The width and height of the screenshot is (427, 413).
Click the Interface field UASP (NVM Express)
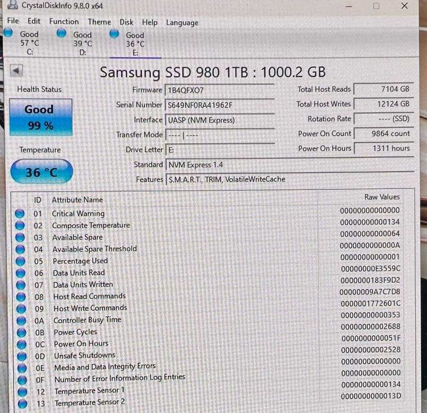point(220,120)
